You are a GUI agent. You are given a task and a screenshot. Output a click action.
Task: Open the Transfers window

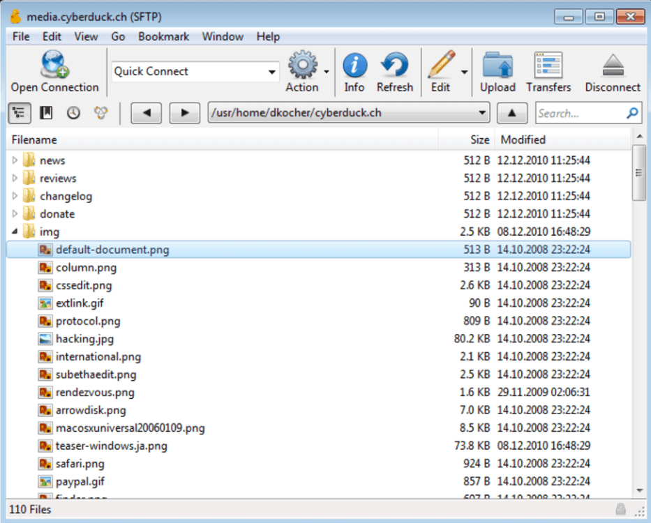point(548,66)
